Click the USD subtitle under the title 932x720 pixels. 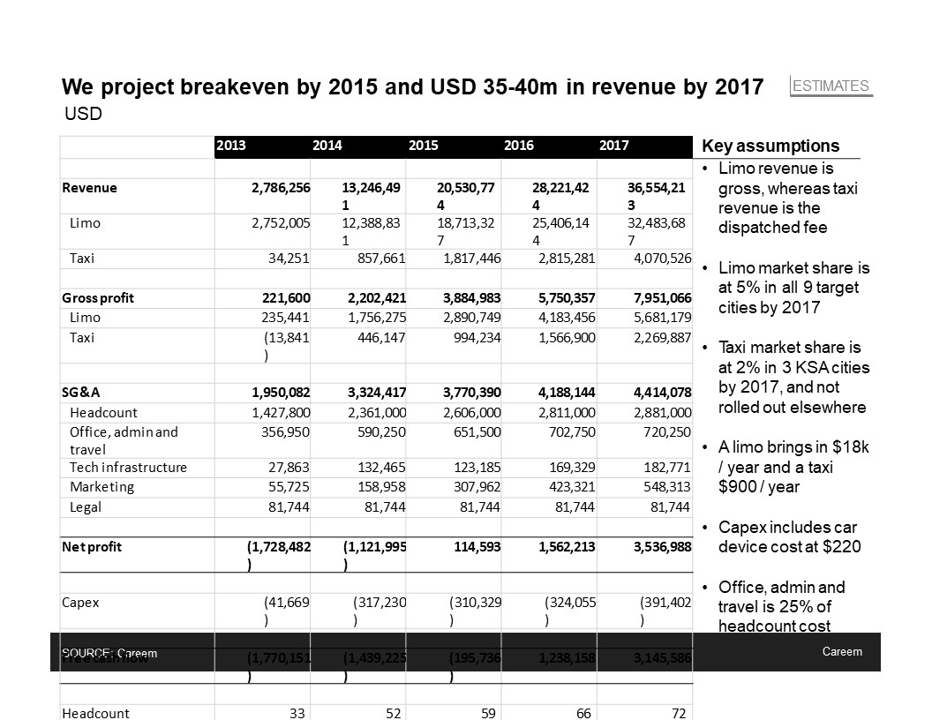point(82,114)
